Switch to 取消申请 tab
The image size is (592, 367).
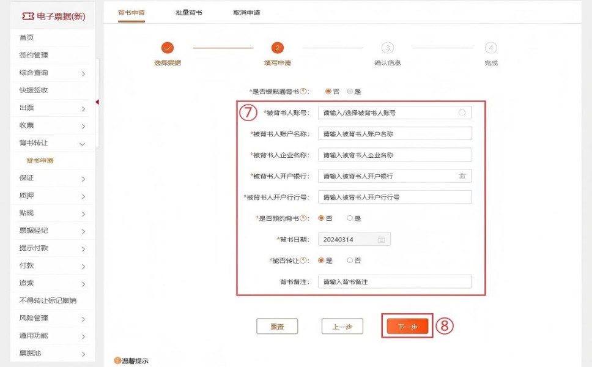(x=246, y=12)
